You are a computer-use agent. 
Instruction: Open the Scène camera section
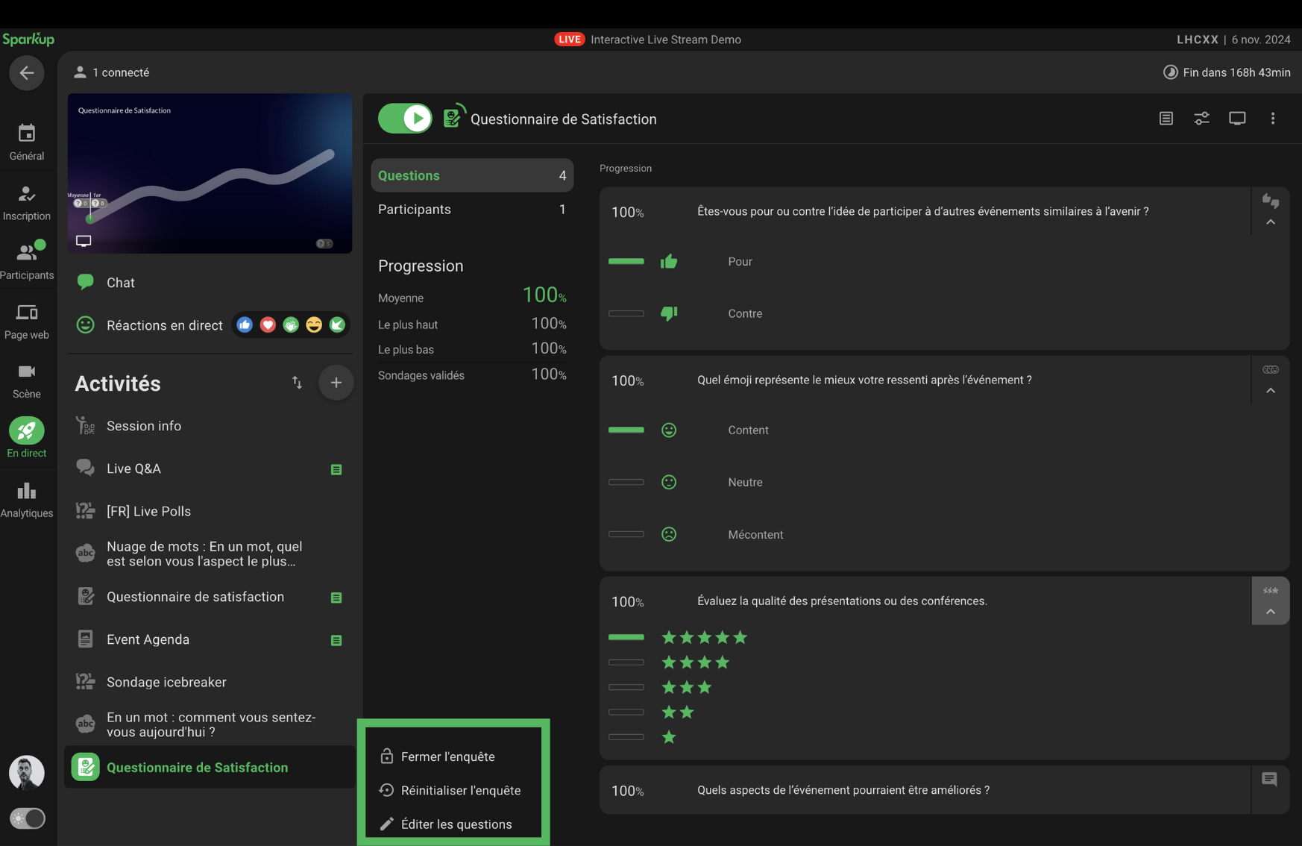tap(27, 380)
